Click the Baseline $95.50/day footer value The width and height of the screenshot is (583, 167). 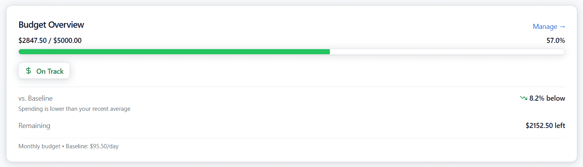(x=92, y=146)
